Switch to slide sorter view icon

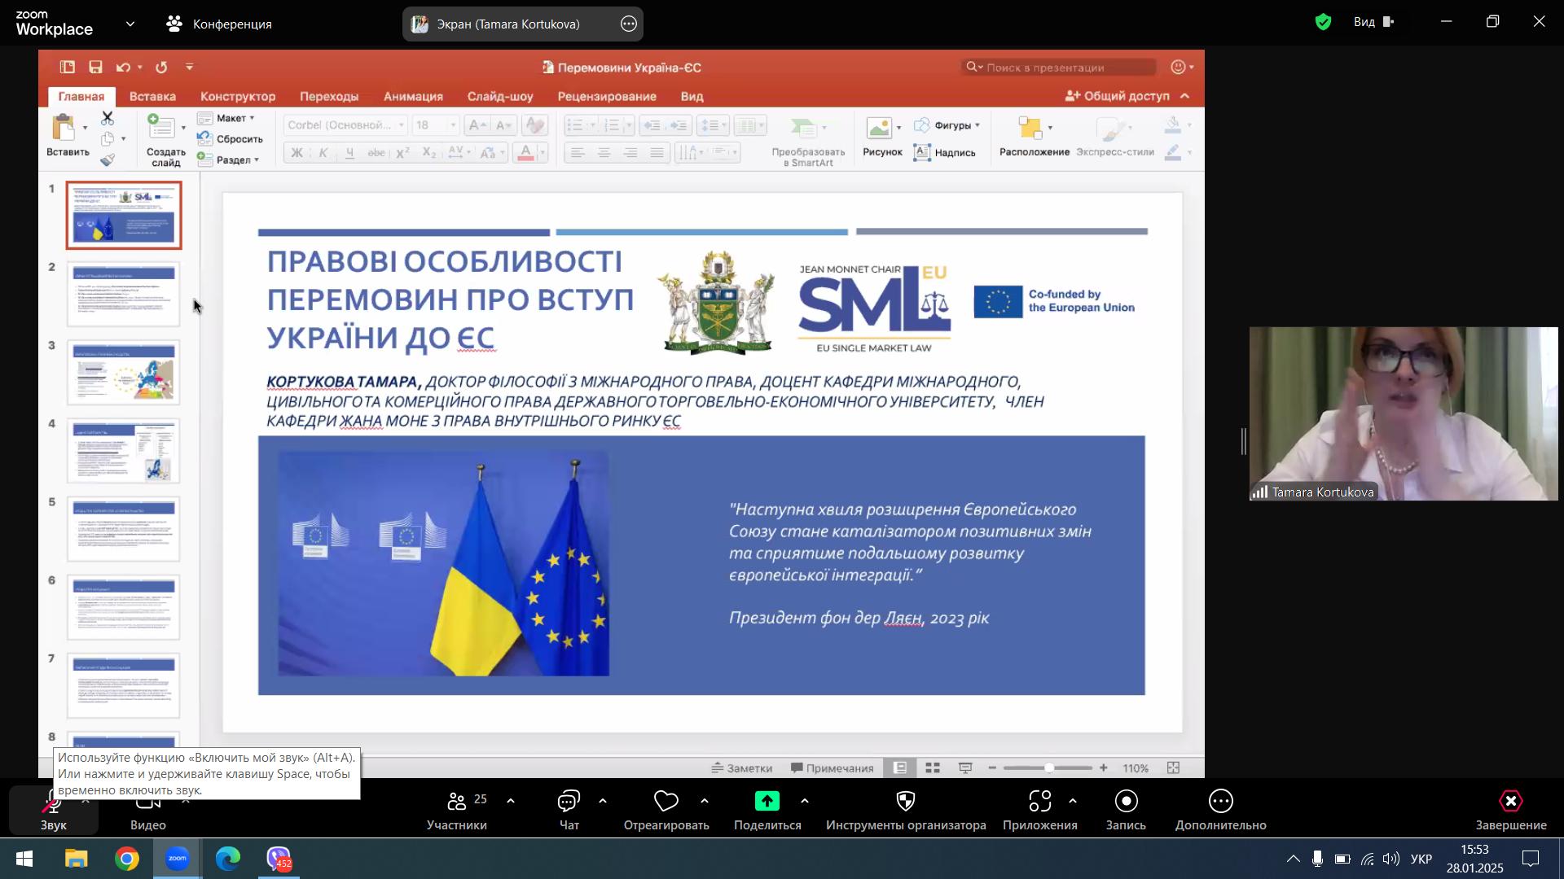933,767
